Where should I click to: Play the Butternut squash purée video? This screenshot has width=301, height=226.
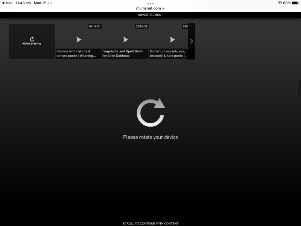(x=172, y=40)
